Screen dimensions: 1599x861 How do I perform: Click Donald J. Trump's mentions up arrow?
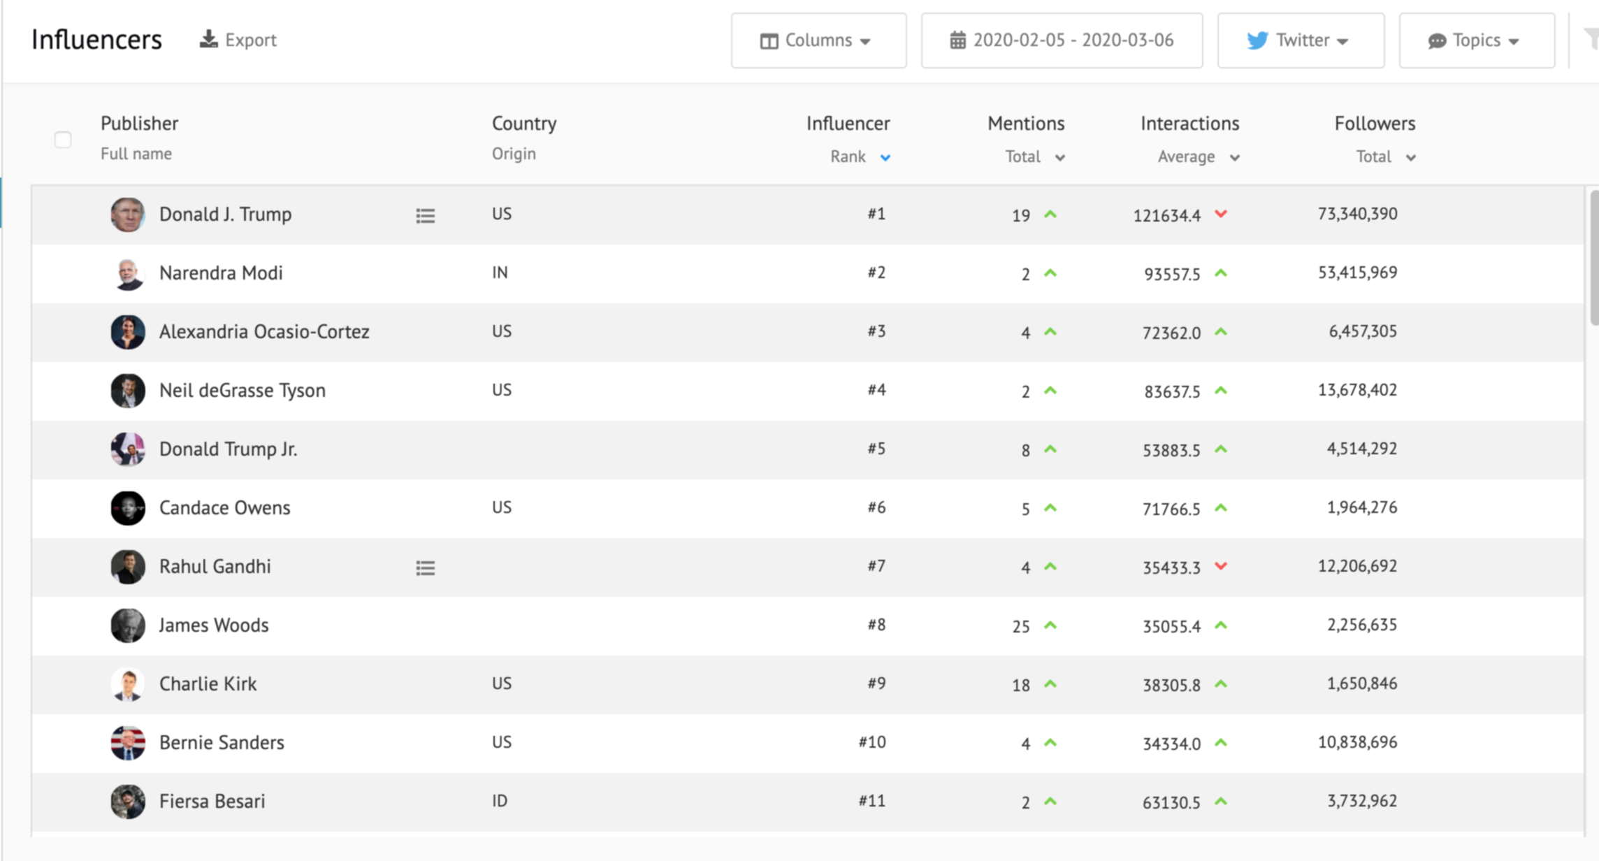(1050, 215)
